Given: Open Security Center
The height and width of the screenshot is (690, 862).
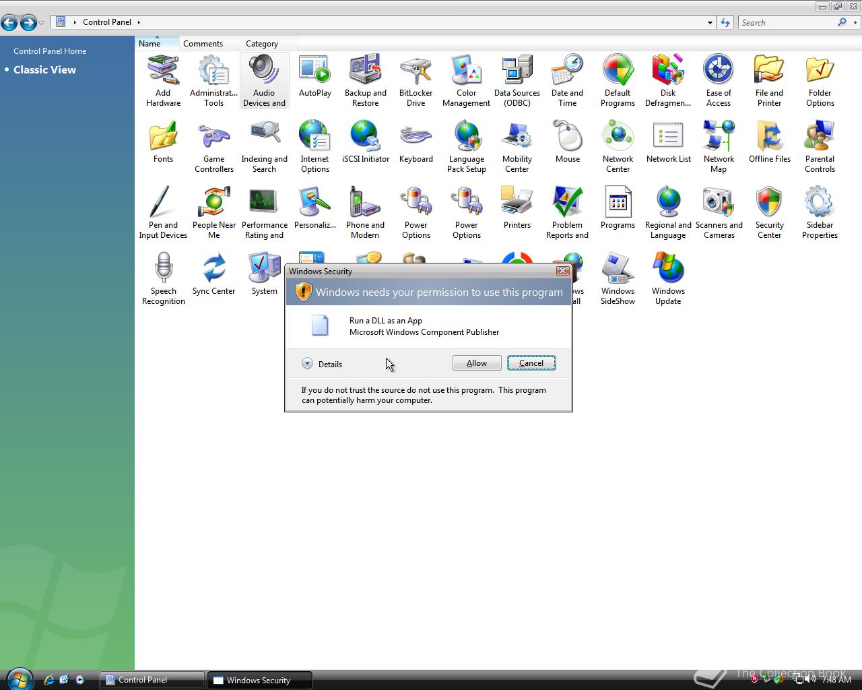Looking at the screenshot, I should pos(769,213).
